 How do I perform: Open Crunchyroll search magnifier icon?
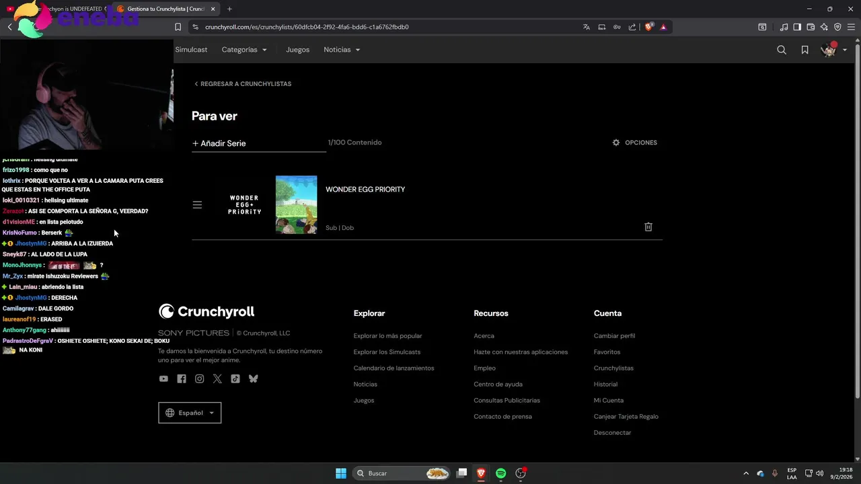click(782, 50)
